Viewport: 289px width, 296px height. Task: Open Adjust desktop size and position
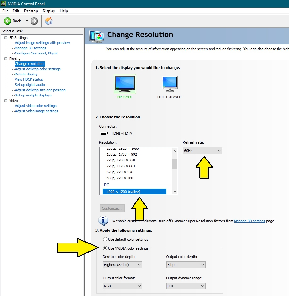tap(40, 90)
